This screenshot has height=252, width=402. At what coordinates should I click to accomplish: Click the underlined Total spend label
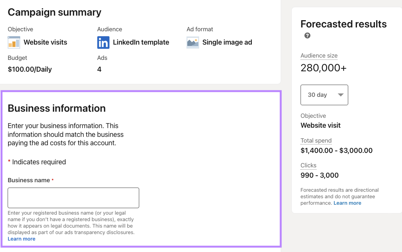pyautogui.click(x=316, y=140)
